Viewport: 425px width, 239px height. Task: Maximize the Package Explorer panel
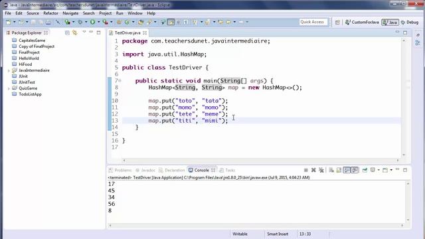(99, 33)
